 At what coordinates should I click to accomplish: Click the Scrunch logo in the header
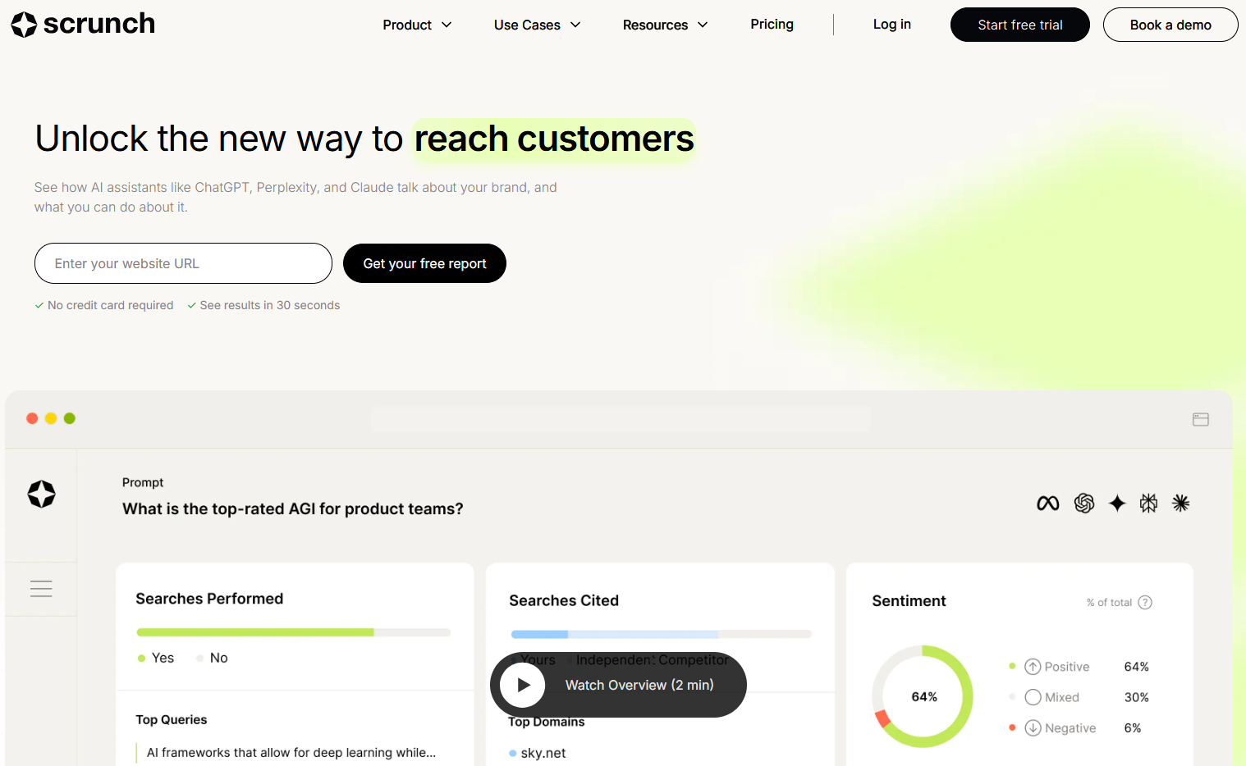(x=83, y=25)
